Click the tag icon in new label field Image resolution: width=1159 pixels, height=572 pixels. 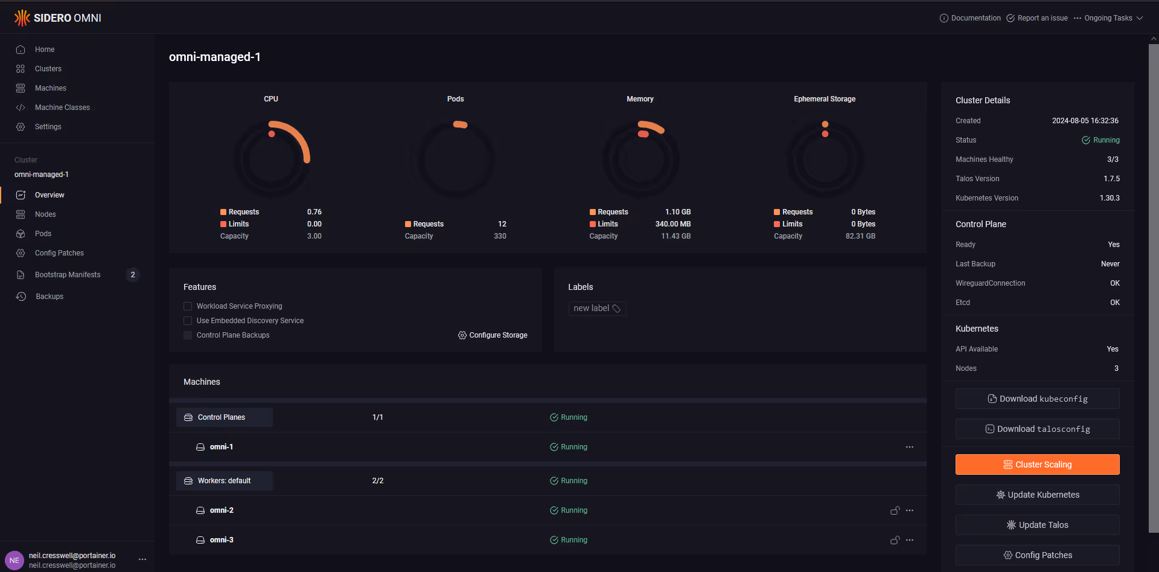[616, 309]
